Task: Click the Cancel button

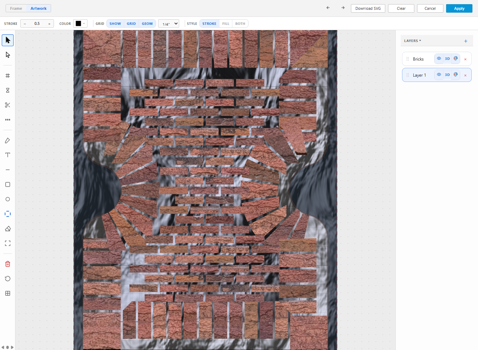Action: tap(430, 8)
